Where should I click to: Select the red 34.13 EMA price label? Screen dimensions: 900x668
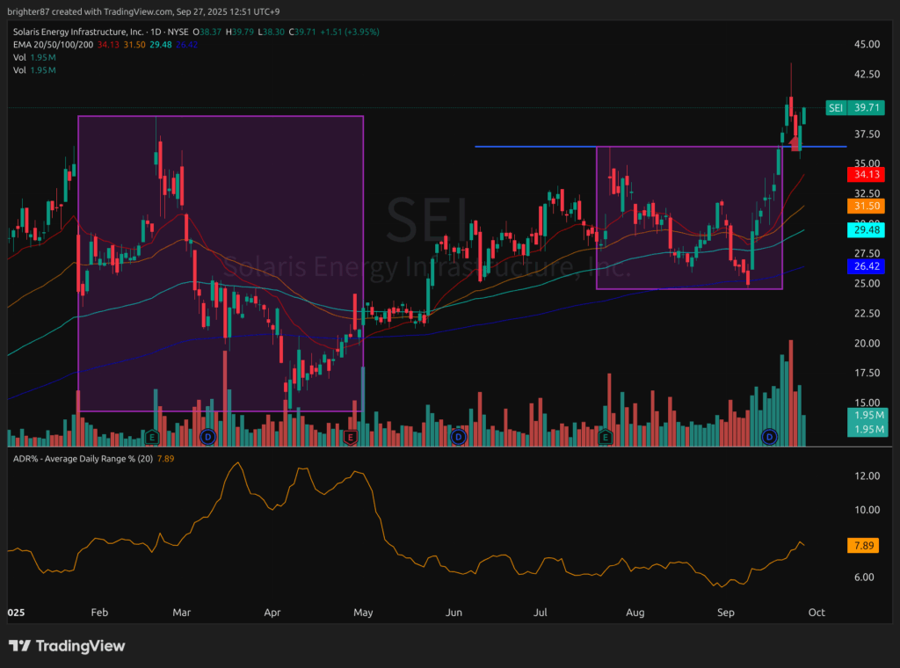[x=866, y=174]
